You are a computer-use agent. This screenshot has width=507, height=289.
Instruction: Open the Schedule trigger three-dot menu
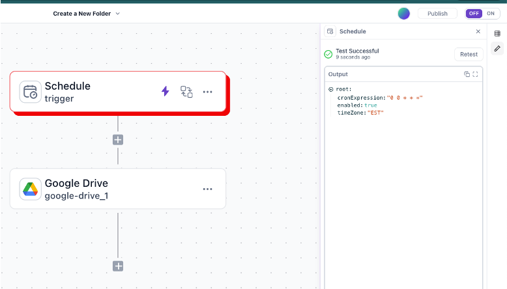tap(207, 92)
